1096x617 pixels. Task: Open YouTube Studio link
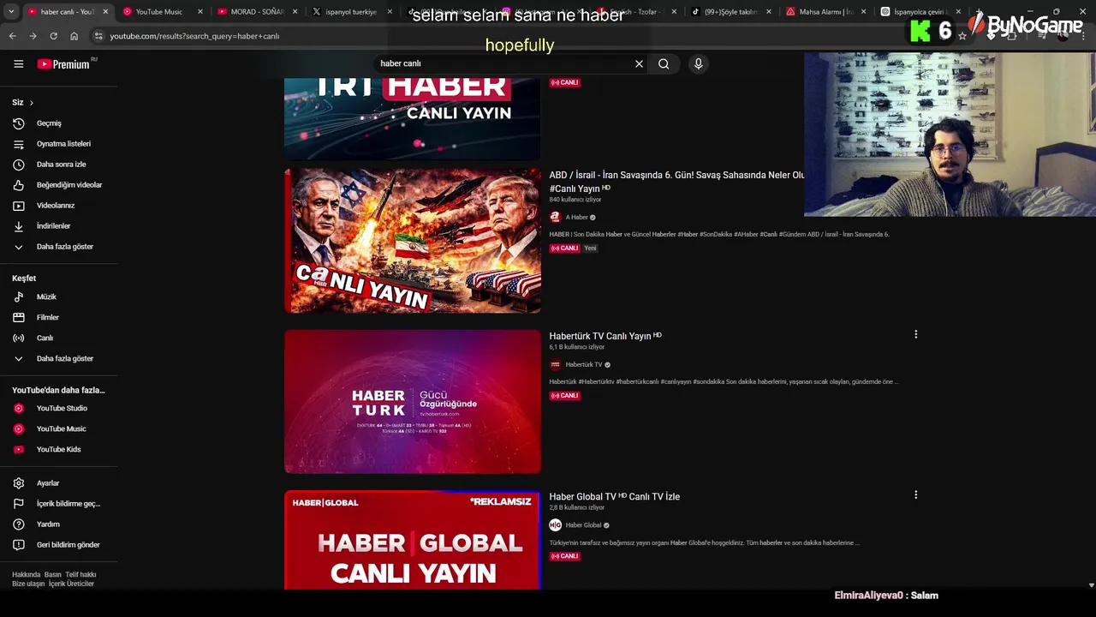[59, 408]
